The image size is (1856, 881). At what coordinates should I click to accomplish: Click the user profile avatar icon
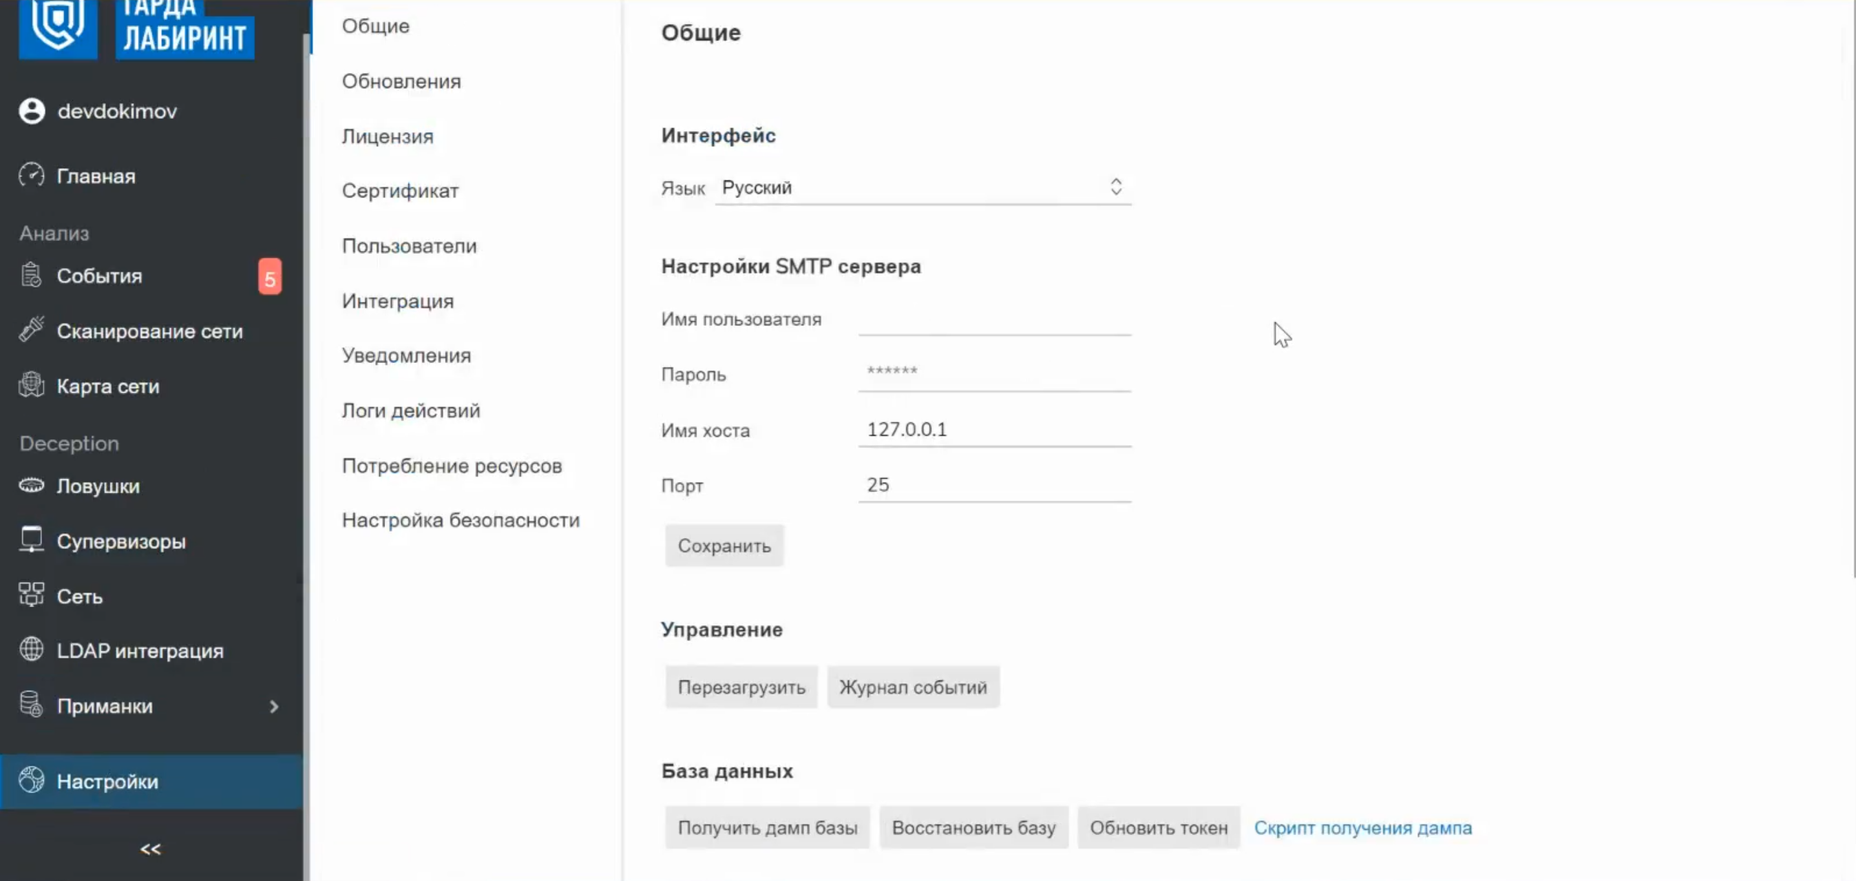tap(32, 111)
